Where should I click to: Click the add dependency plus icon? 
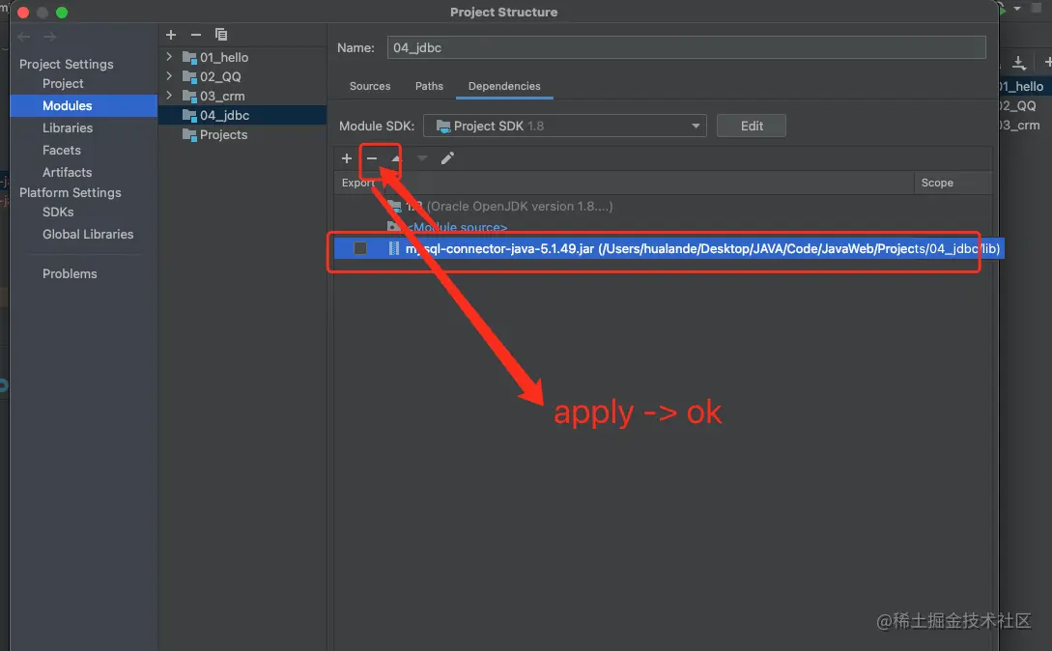(347, 158)
